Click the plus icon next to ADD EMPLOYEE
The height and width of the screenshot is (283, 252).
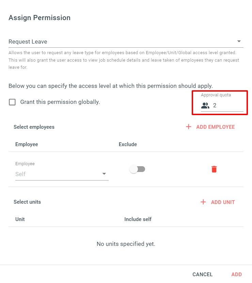(188, 127)
